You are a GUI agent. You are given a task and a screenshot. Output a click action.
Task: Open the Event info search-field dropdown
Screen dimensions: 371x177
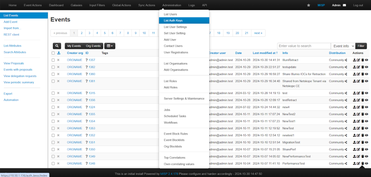pyautogui.click(x=343, y=46)
